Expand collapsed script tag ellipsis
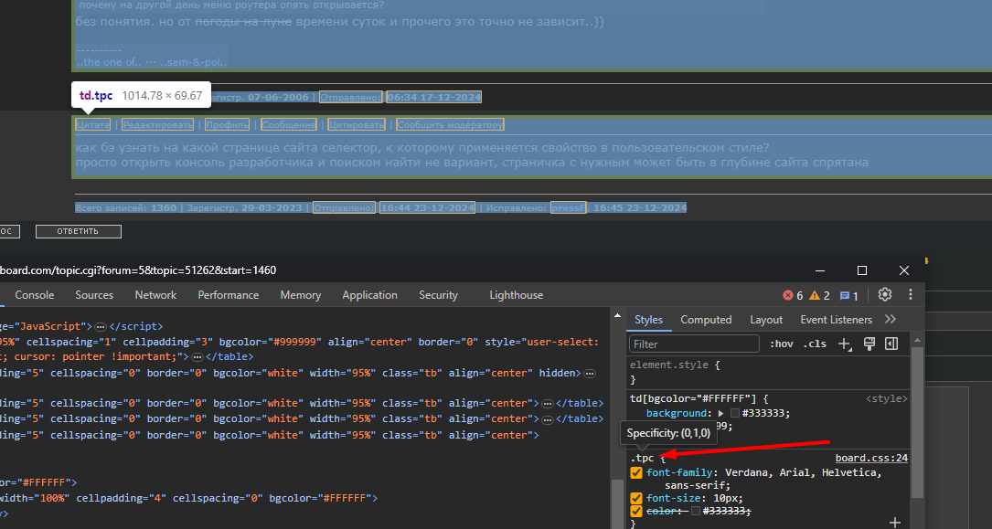Image resolution: width=992 pixels, height=529 pixels. click(100, 327)
